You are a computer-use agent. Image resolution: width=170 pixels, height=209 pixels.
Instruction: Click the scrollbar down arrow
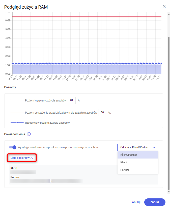pyautogui.click(x=169, y=192)
